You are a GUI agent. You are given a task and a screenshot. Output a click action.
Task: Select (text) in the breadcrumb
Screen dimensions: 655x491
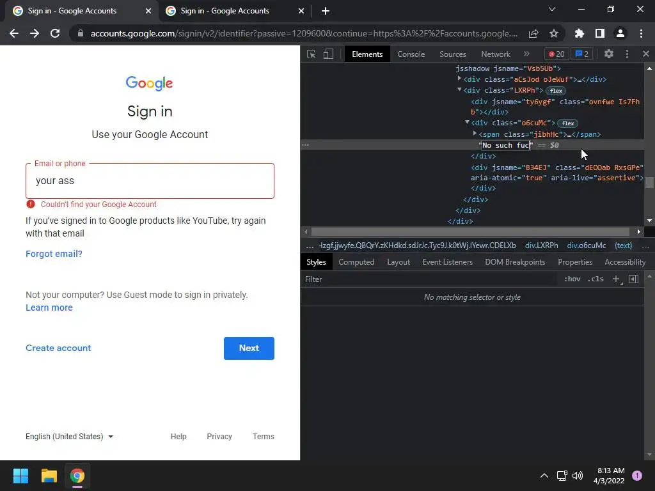pyautogui.click(x=623, y=245)
